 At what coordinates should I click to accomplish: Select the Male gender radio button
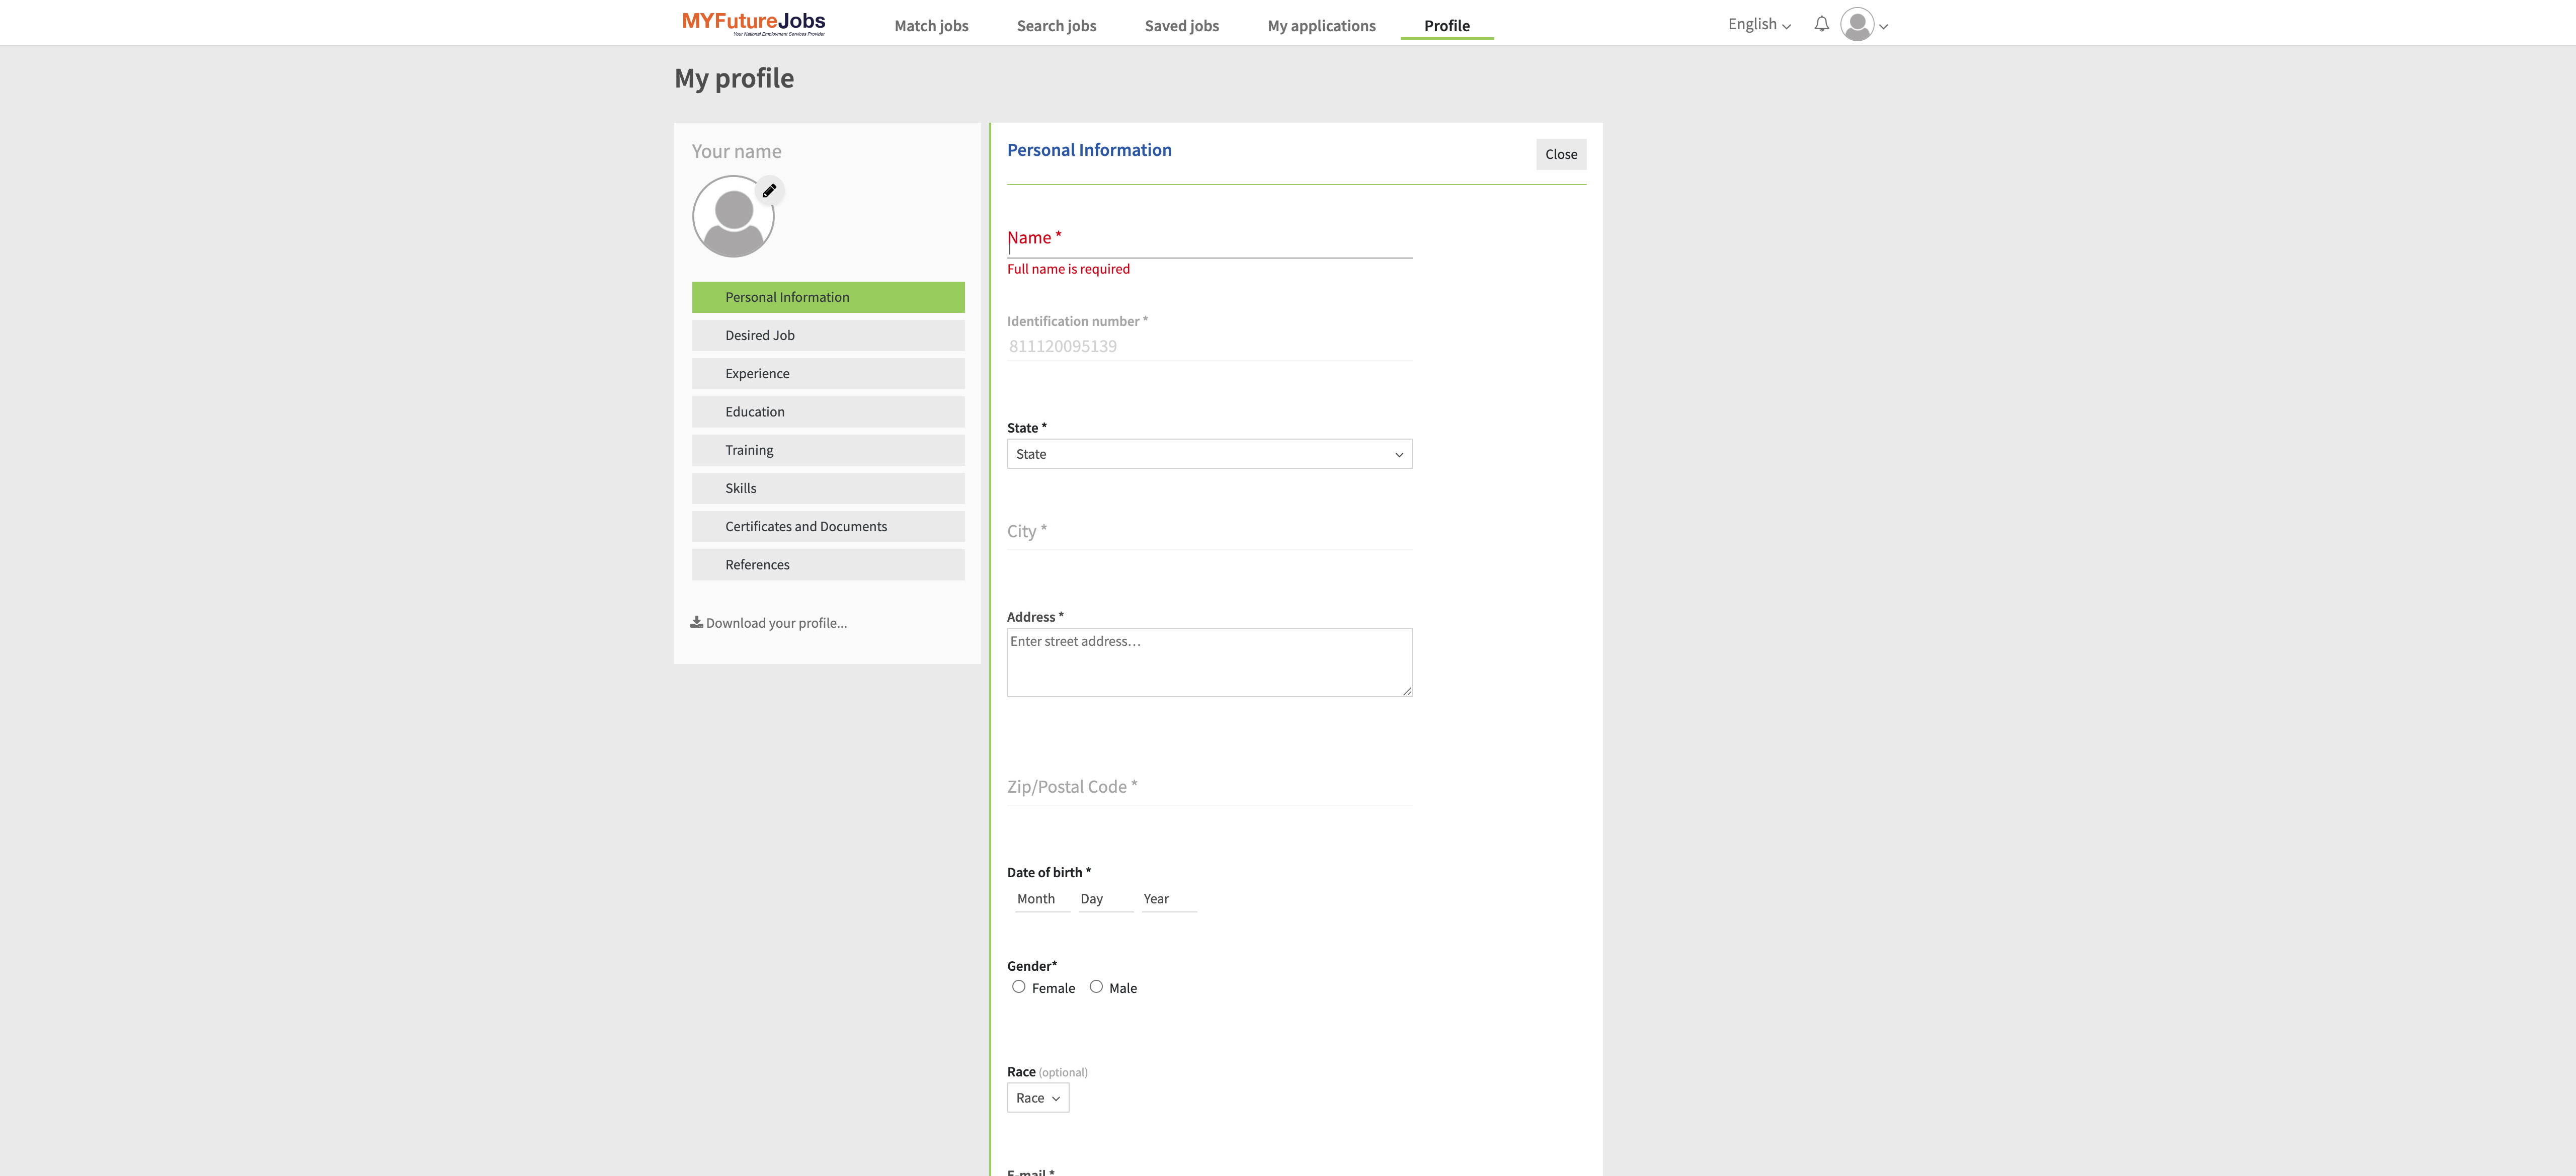[x=1096, y=987]
